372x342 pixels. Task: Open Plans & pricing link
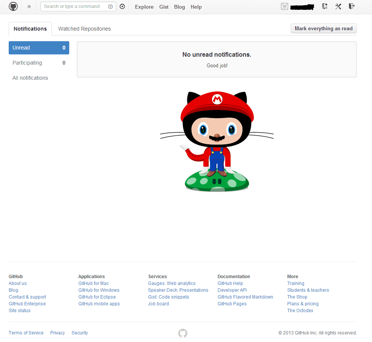(x=303, y=303)
